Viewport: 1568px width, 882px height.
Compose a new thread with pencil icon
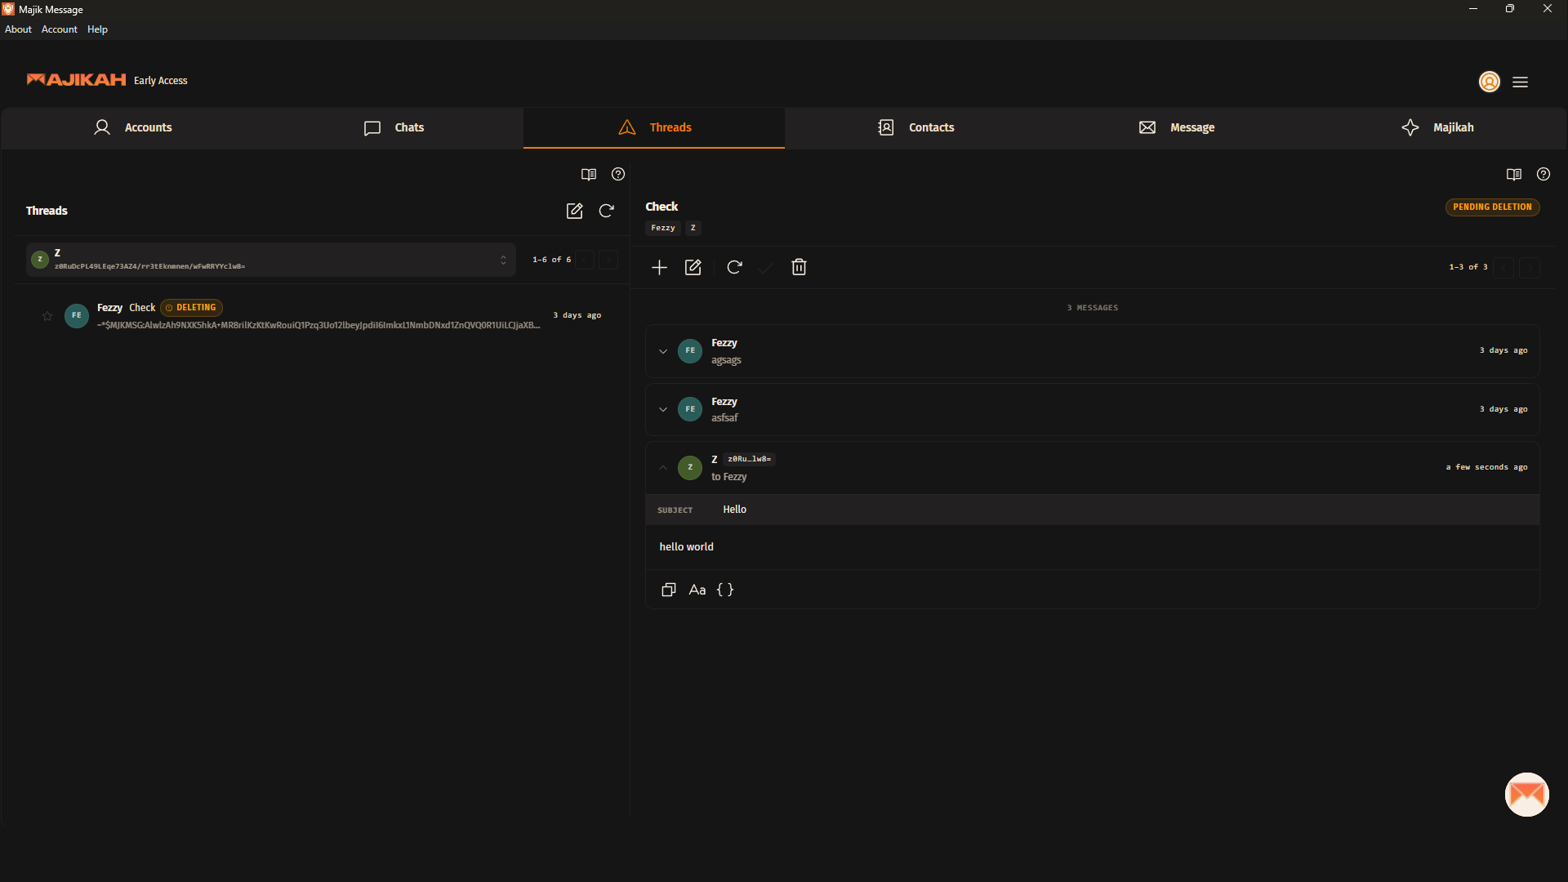tap(574, 211)
